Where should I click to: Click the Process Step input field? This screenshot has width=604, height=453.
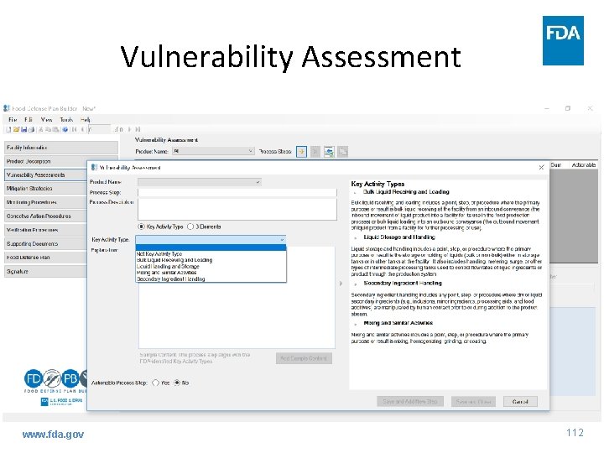tap(237, 192)
